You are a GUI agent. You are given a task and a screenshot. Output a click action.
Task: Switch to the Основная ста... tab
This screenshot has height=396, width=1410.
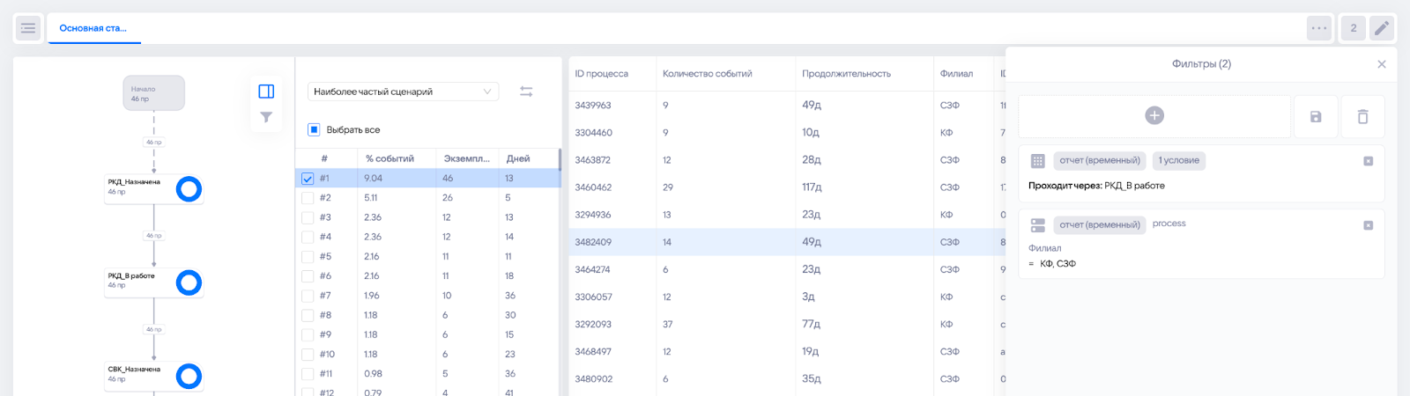[x=93, y=28]
